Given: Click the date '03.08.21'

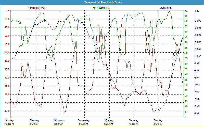Looking at the screenshot, I should point(34,124).
